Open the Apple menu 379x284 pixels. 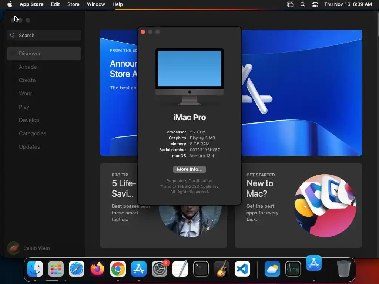pos(10,4)
